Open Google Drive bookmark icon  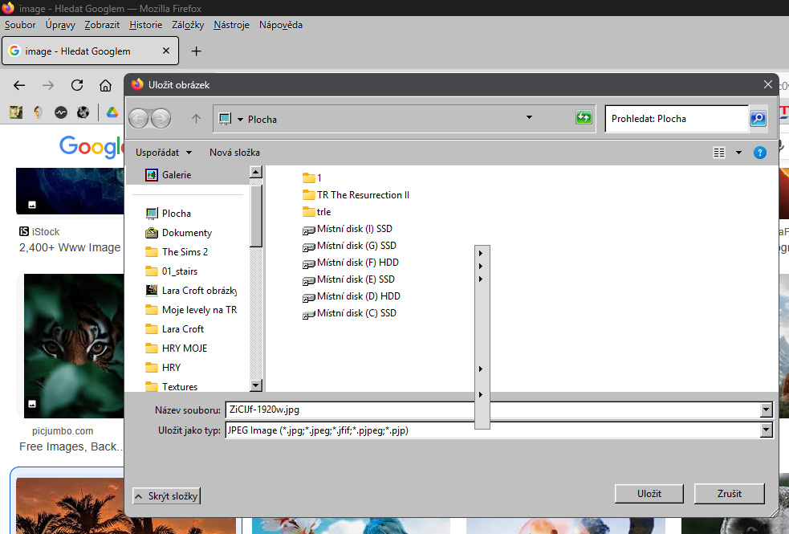(x=112, y=112)
